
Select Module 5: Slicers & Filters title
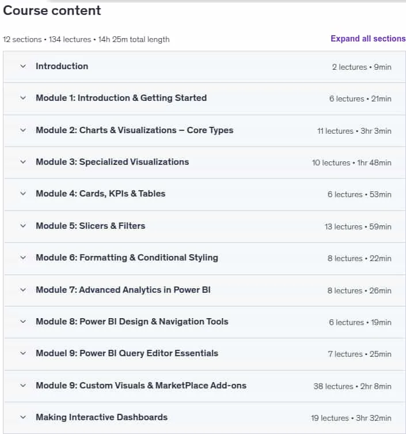pos(90,226)
